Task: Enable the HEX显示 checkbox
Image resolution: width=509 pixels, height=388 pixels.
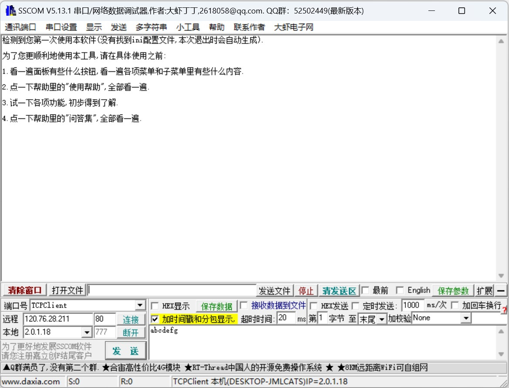Action: click(155, 306)
